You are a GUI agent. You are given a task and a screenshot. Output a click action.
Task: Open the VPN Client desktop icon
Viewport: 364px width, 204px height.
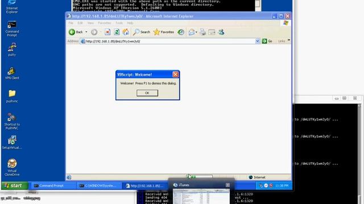click(x=12, y=73)
